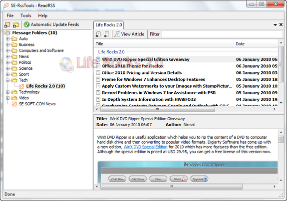Open the tab list dropdown arrow

tap(275, 25)
